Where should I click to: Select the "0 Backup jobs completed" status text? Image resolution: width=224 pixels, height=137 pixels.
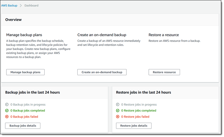point(28,111)
